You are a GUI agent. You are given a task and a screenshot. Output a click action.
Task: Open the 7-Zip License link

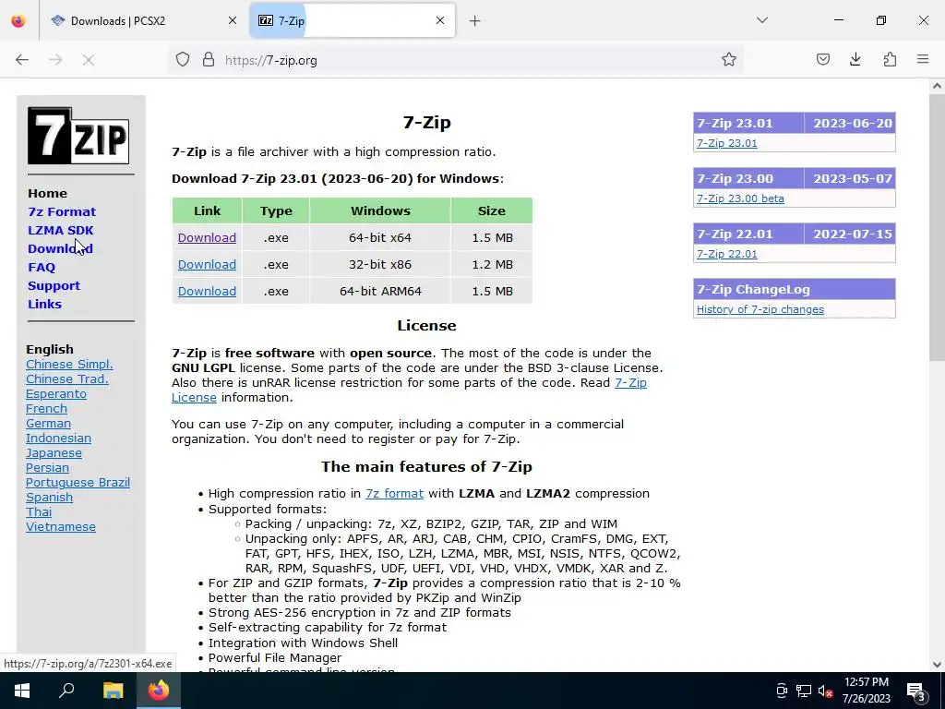[630, 383]
